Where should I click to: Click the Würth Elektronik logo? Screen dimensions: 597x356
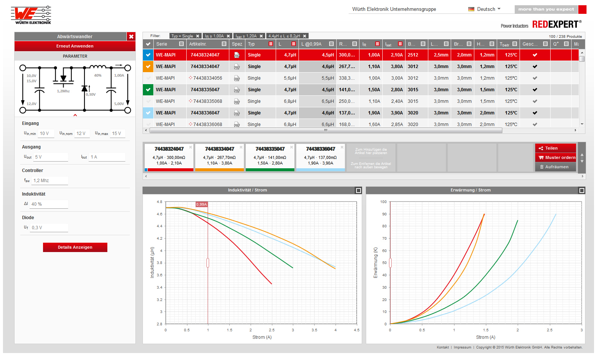[31, 15]
